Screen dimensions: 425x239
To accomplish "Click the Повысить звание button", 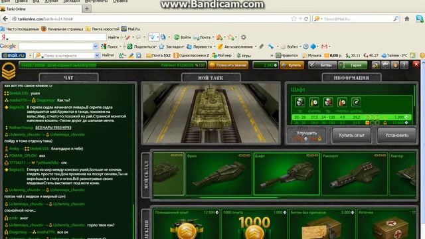I will coord(228,65).
